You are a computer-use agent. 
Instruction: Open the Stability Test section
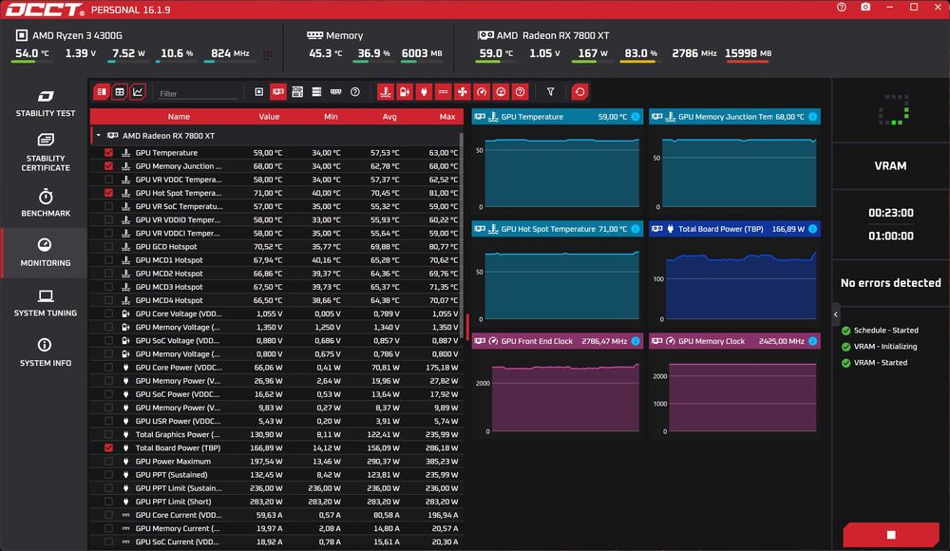[x=46, y=103]
